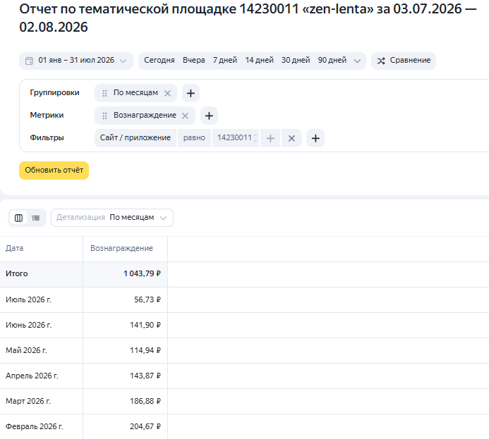Click the stepper arrows on filter value

coord(255,138)
